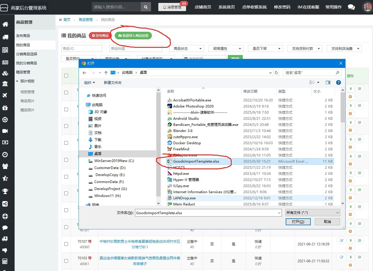This screenshot has height=271, width=373.
Task: Check the checkbox for product 70107 row
Action: pyautogui.click(x=66, y=244)
